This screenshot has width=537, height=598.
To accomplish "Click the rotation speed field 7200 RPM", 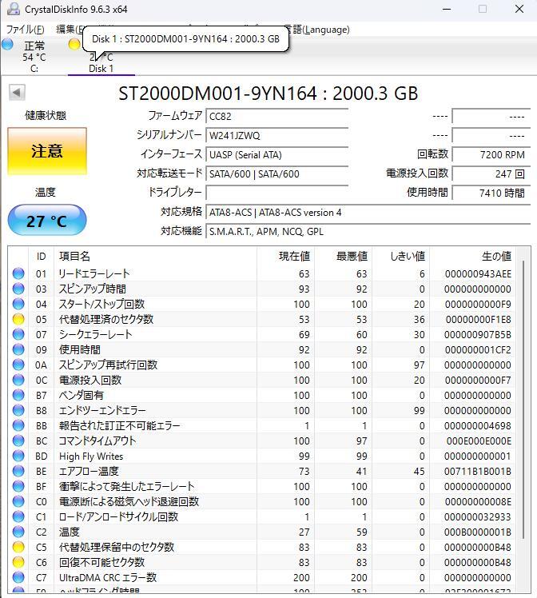I will [x=491, y=154].
